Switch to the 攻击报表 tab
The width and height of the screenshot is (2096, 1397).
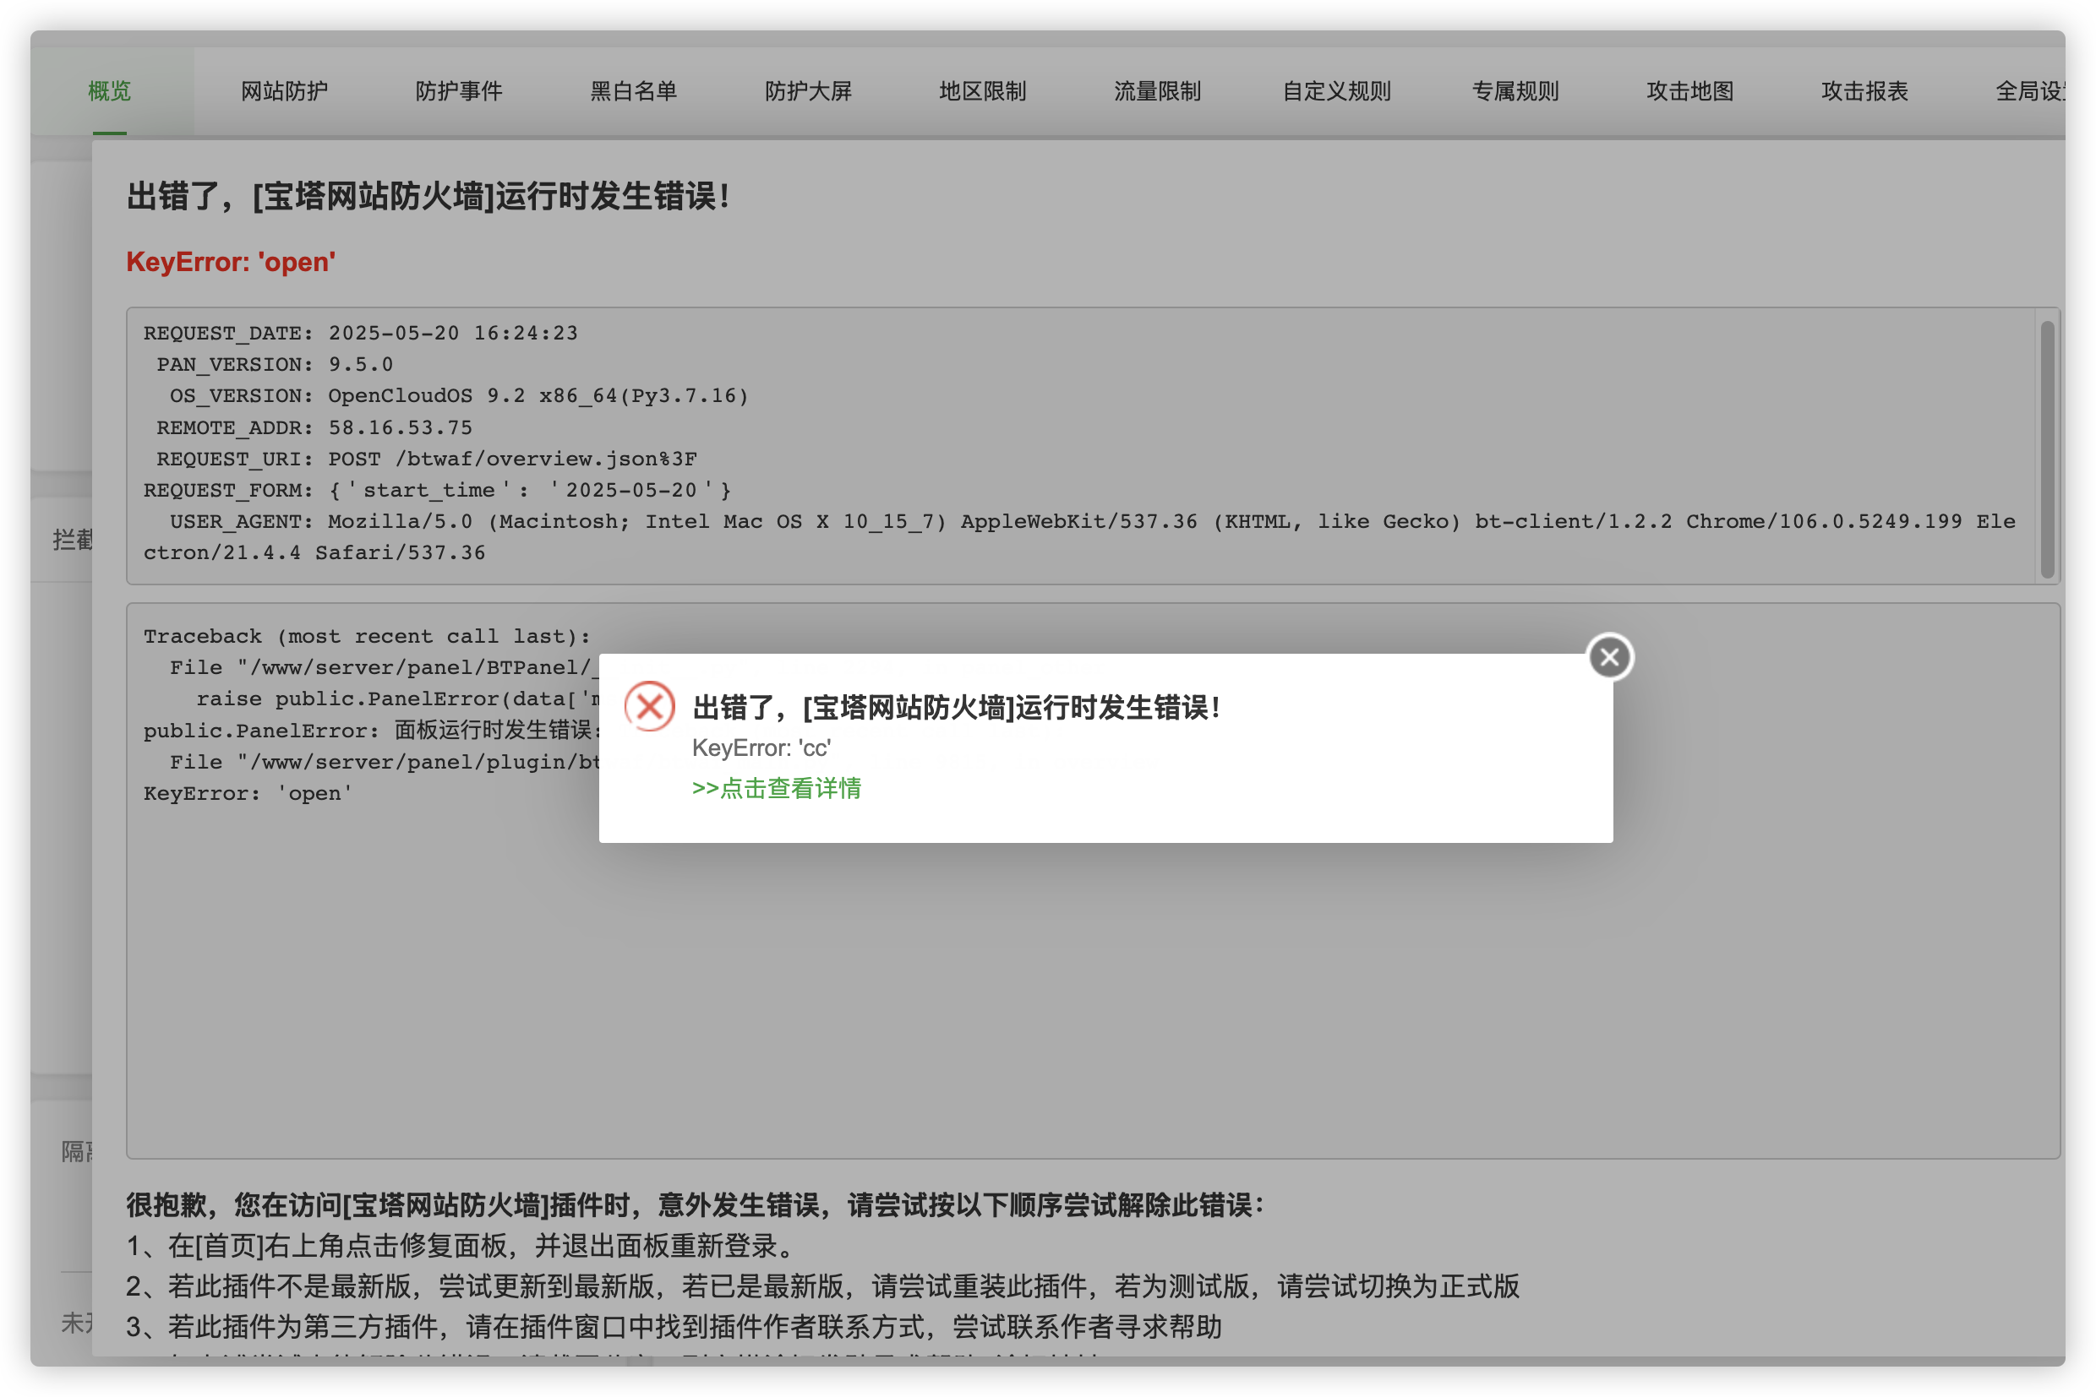1864,91
